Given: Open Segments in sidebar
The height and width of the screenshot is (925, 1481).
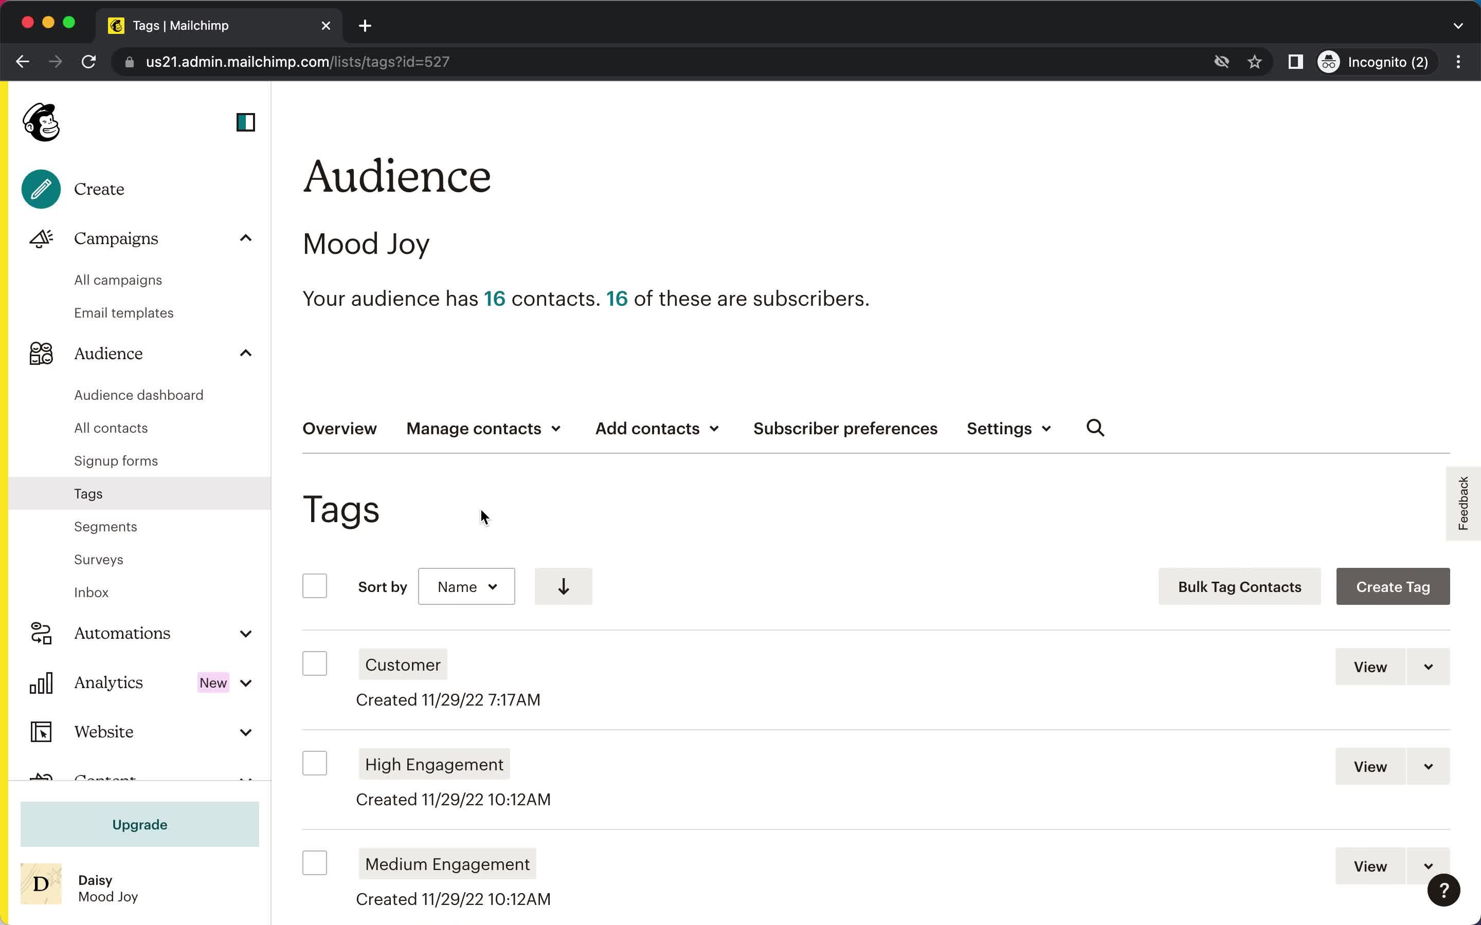Looking at the screenshot, I should [105, 527].
